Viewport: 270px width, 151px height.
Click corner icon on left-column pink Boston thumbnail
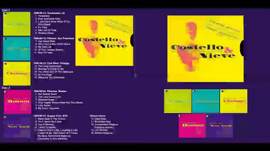pyautogui.click(x=5, y=92)
